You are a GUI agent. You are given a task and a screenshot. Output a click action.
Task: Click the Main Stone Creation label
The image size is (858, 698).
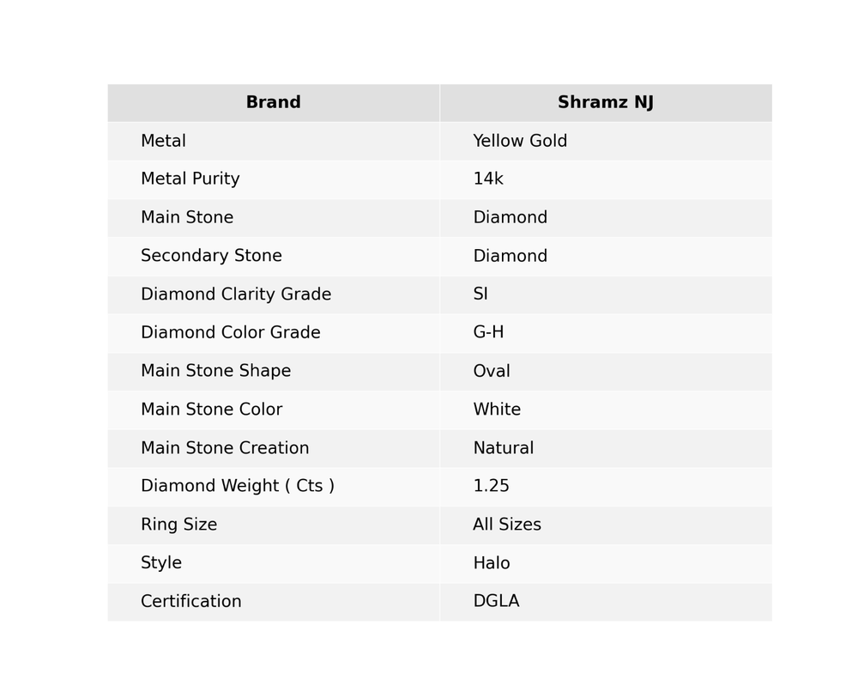[225, 448]
